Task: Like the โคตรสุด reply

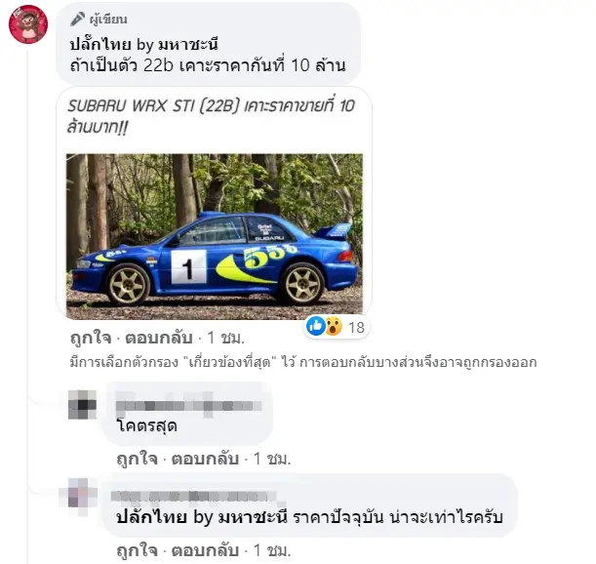Action: pyautogui.click(x=137, y=459)
